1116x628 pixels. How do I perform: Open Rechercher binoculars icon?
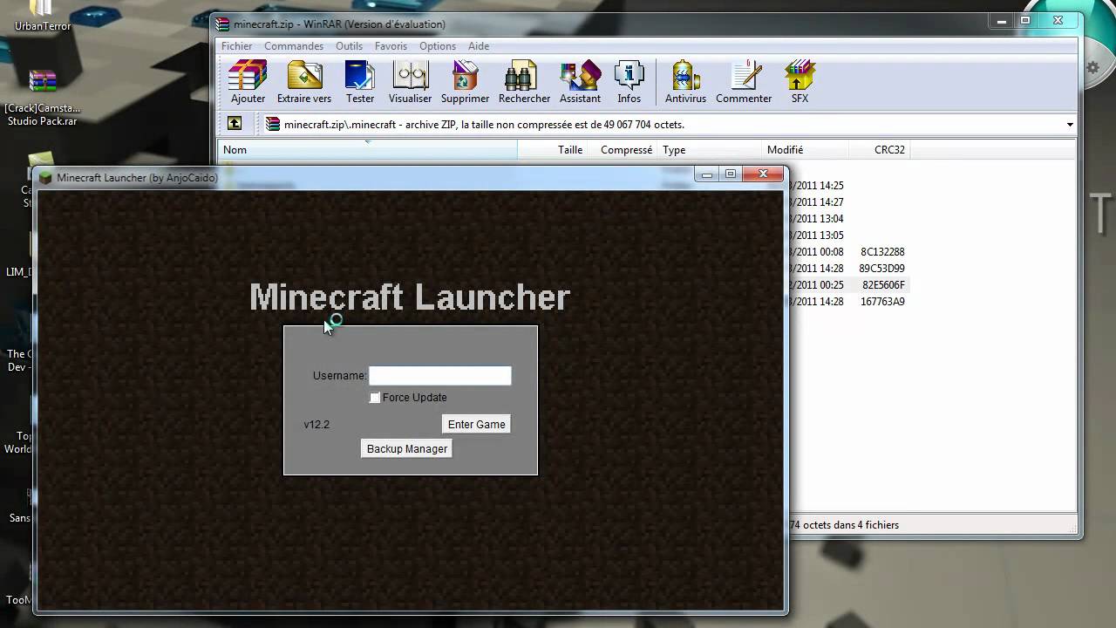524,83
